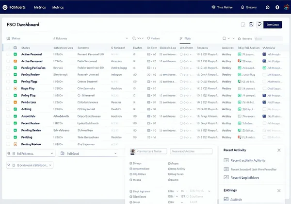Image resolution: width=291 pixels, height=204 pixels.
Task: Click the icon next to Recent Log lctidovs
Action: (x=226, y=177)
